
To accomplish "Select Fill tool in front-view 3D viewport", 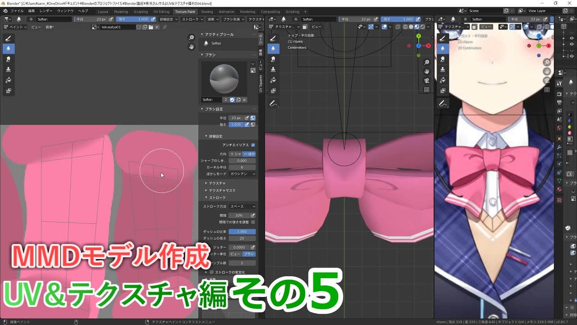I will click(442, 80).
